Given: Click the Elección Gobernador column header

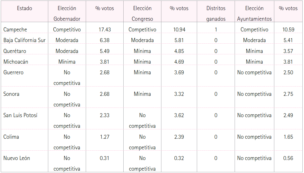Looking at the screenshot, I should tap(67, 14).
